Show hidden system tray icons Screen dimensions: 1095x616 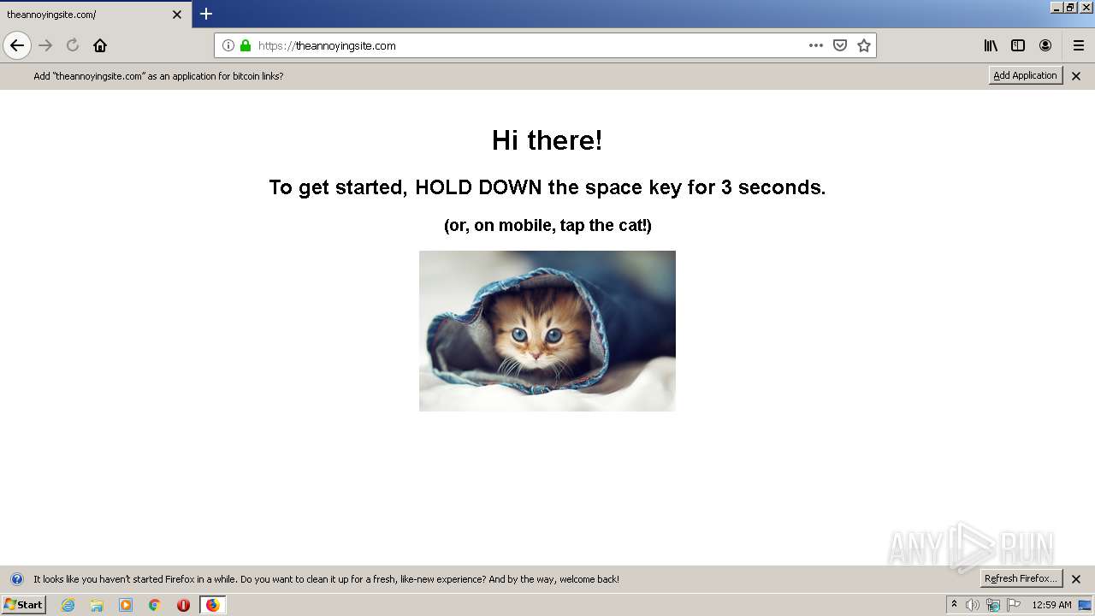click(x=955, y=604)
